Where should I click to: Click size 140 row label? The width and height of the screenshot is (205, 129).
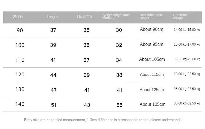[x=20, y=104]
